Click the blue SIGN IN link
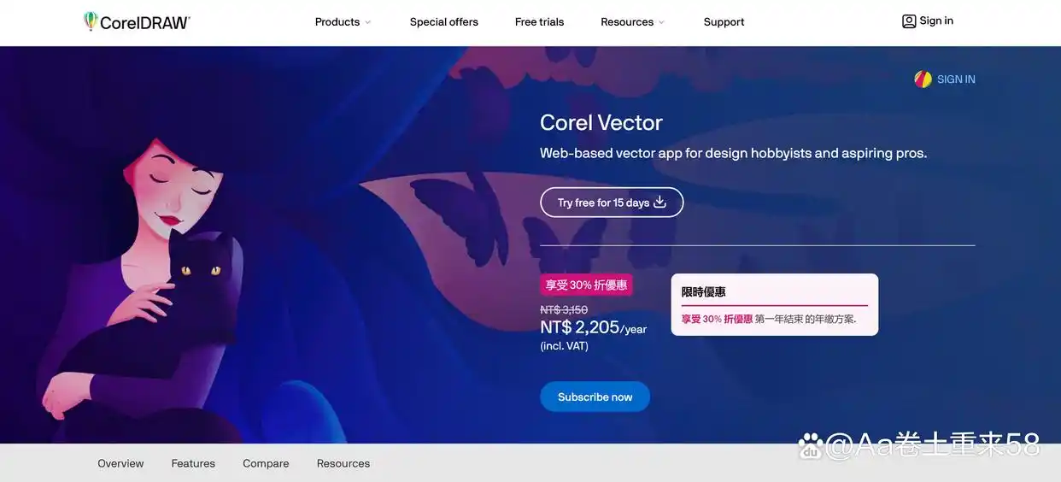 pos(956,79)
